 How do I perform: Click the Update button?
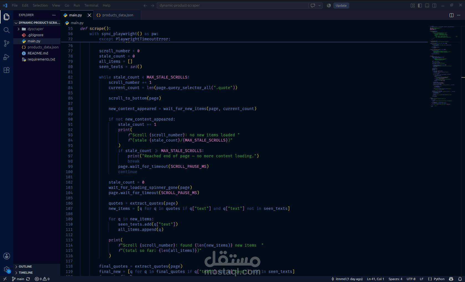pos(341,6)
